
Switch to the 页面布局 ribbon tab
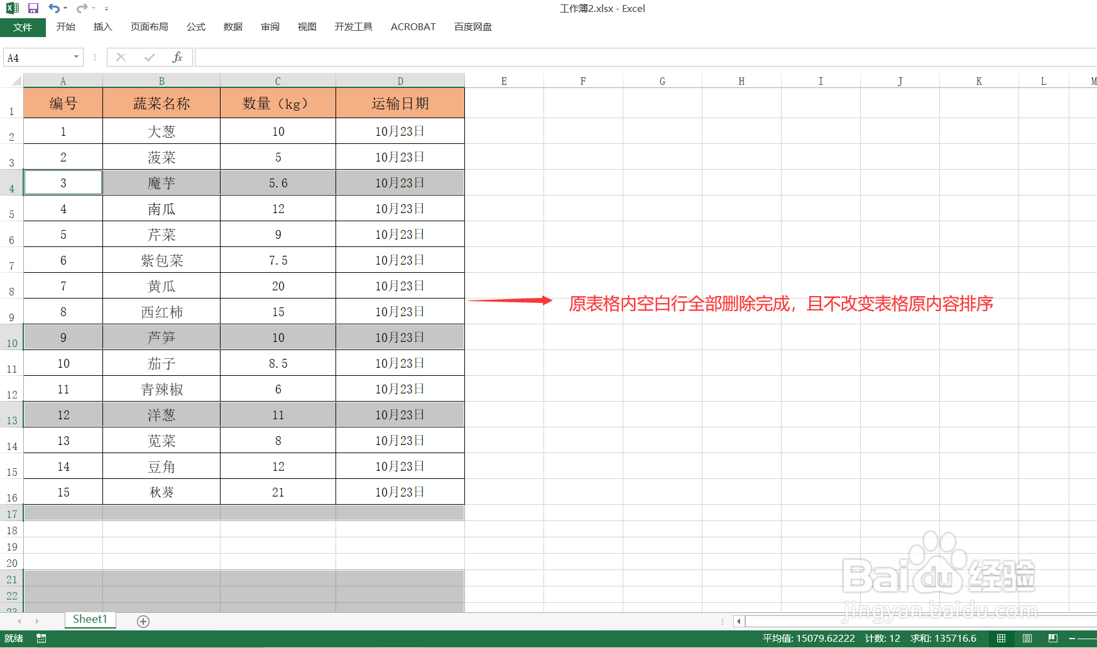150,26
